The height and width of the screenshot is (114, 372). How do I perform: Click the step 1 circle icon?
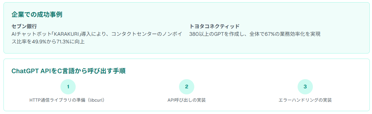68,87
